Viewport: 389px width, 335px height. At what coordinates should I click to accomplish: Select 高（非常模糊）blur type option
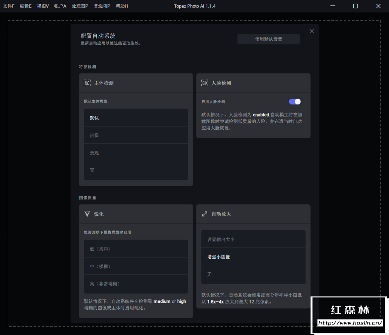tap(136, 284)
